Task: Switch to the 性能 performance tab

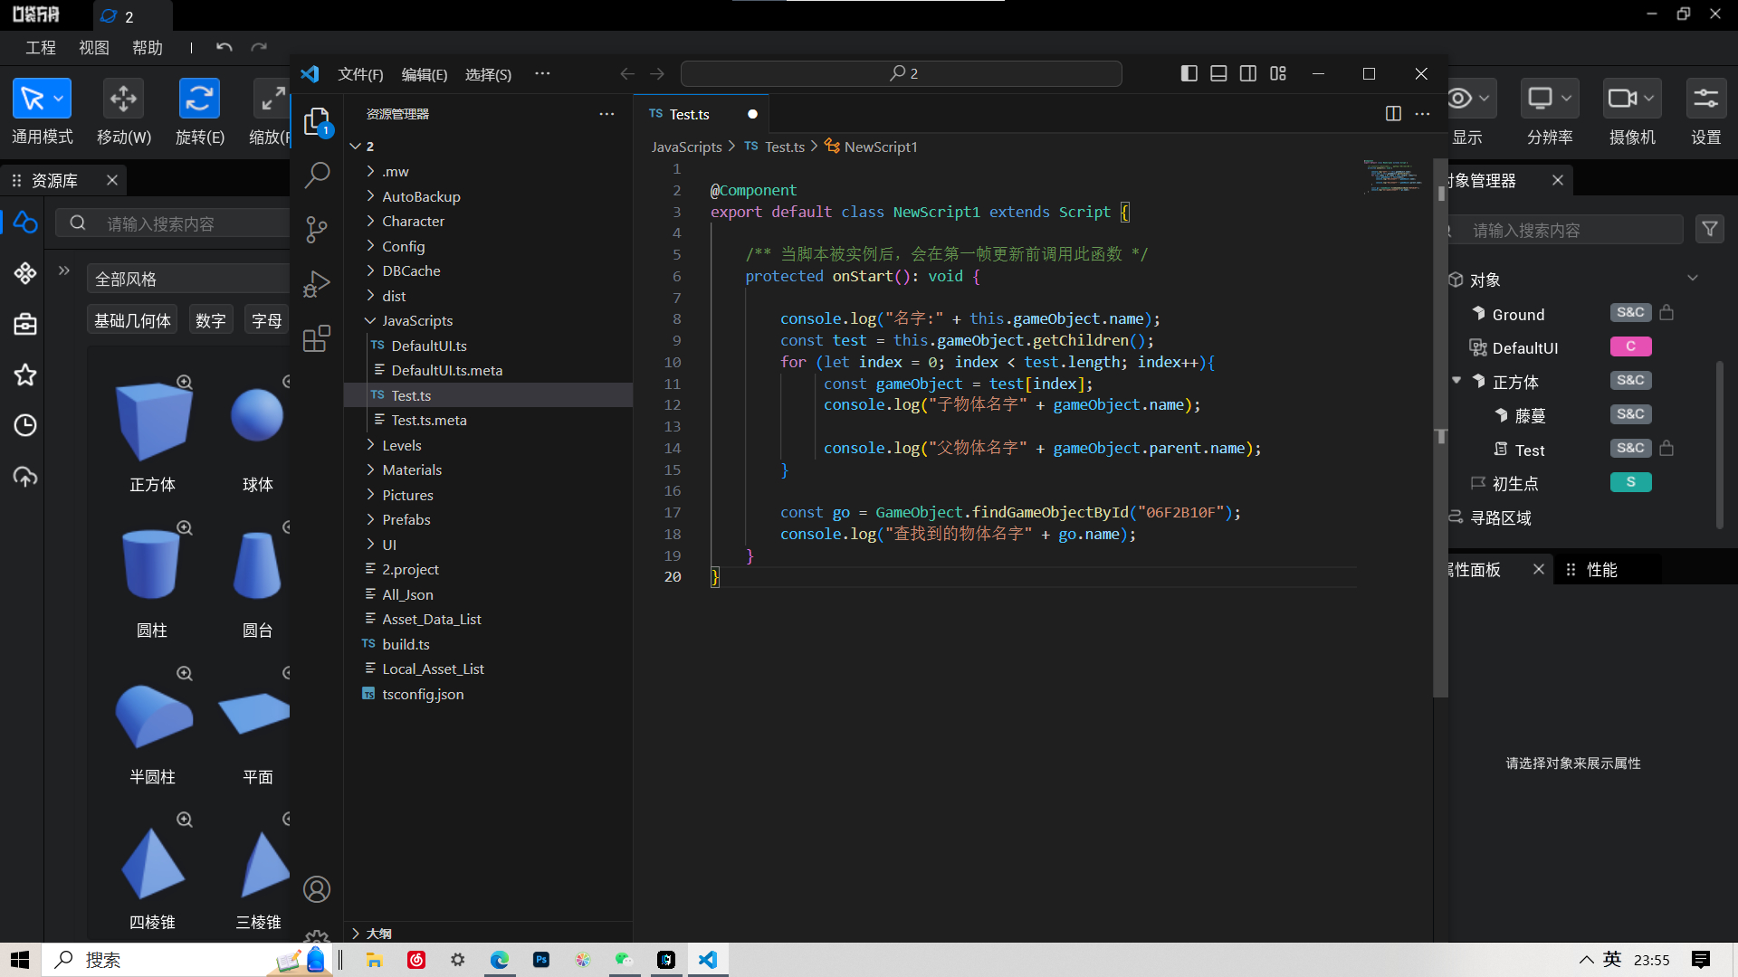Action: click(x=1601, y=570)
